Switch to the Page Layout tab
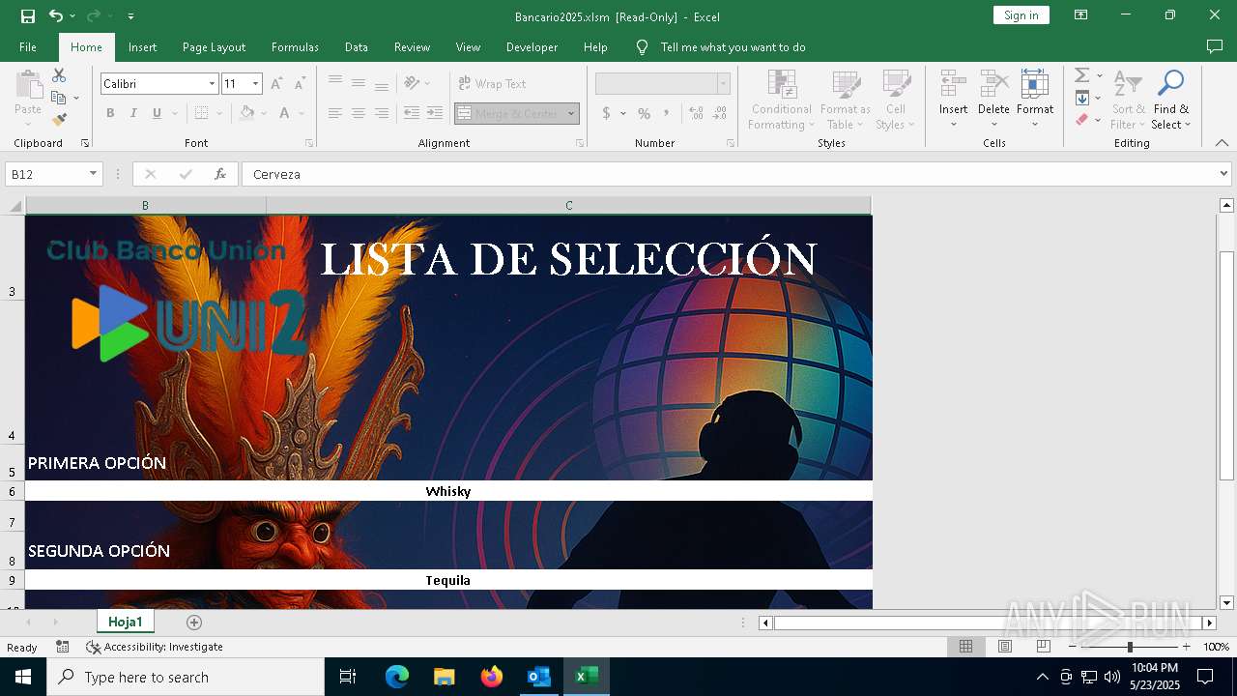This screenshot has height=696, width=1237. [x=214, y=47]
